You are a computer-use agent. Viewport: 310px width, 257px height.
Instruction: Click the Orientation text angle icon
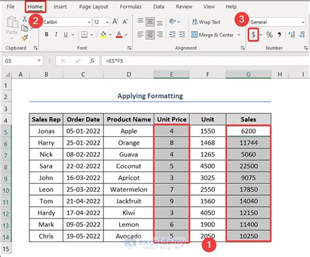click(173, 22)
